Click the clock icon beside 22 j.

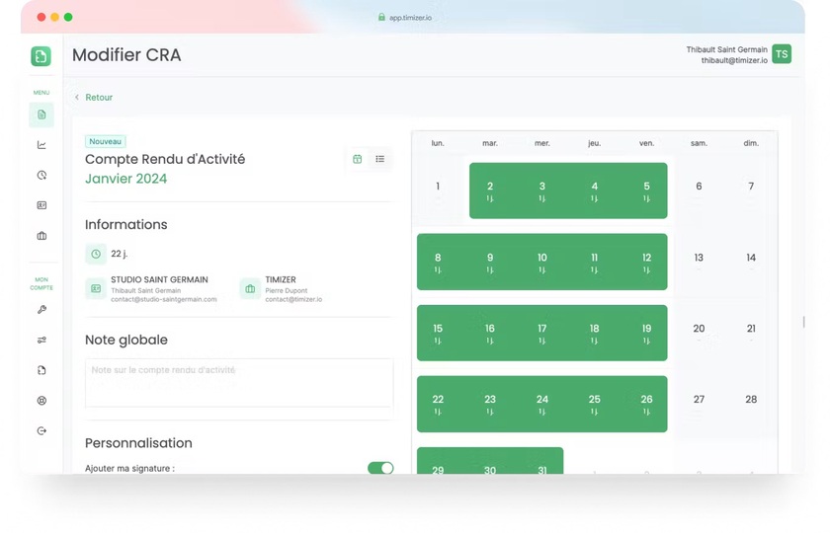tap(96, 254)
